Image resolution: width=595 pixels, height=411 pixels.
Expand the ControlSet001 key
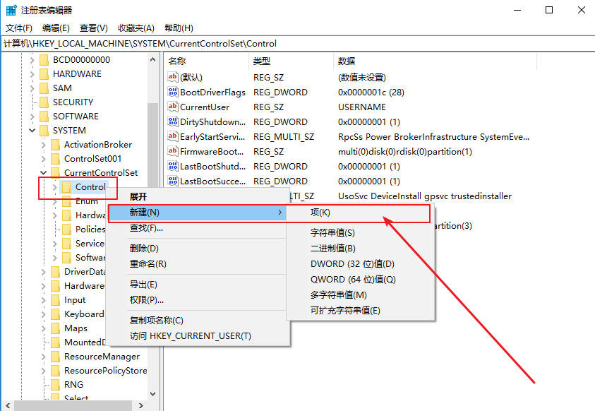(44, 159)
